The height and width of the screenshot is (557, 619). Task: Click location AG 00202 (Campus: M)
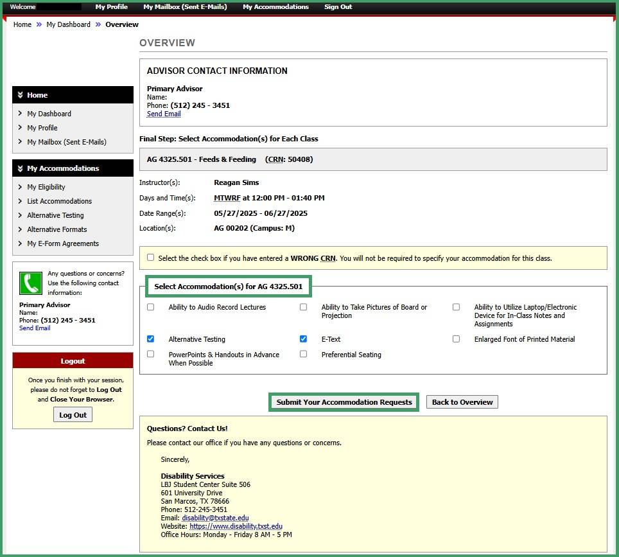click(x=254, y=228)
